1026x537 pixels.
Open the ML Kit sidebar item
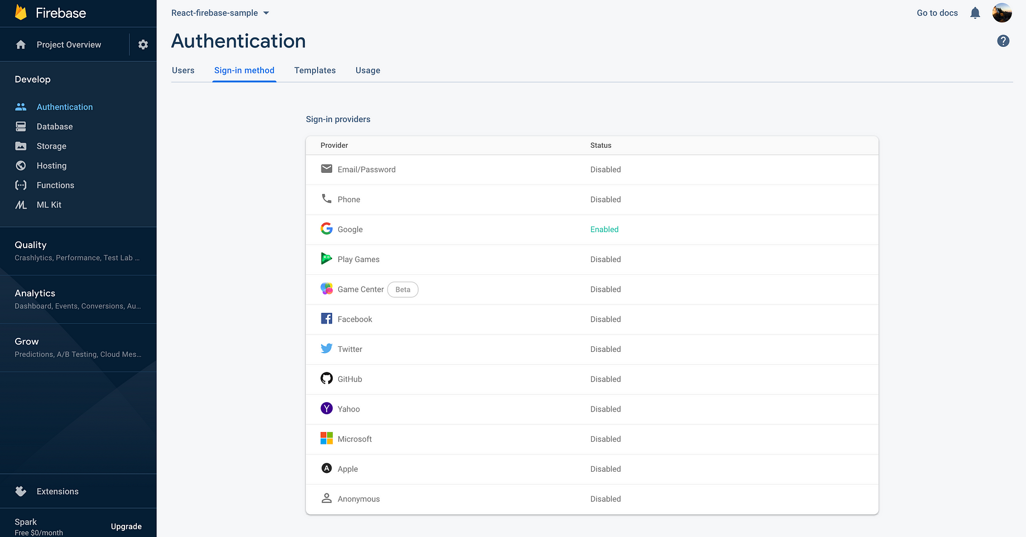click(x=49, y=205)
